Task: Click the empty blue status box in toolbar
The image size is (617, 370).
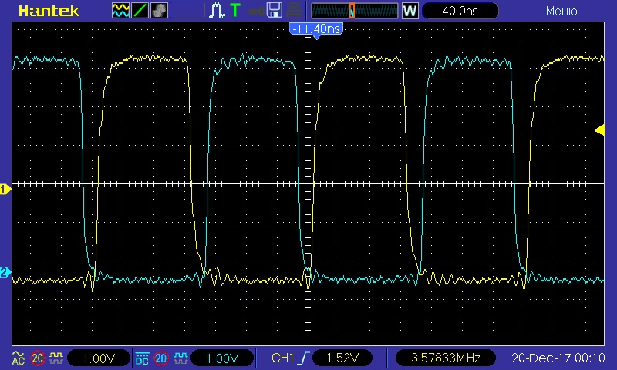Action: coord(187,11)
